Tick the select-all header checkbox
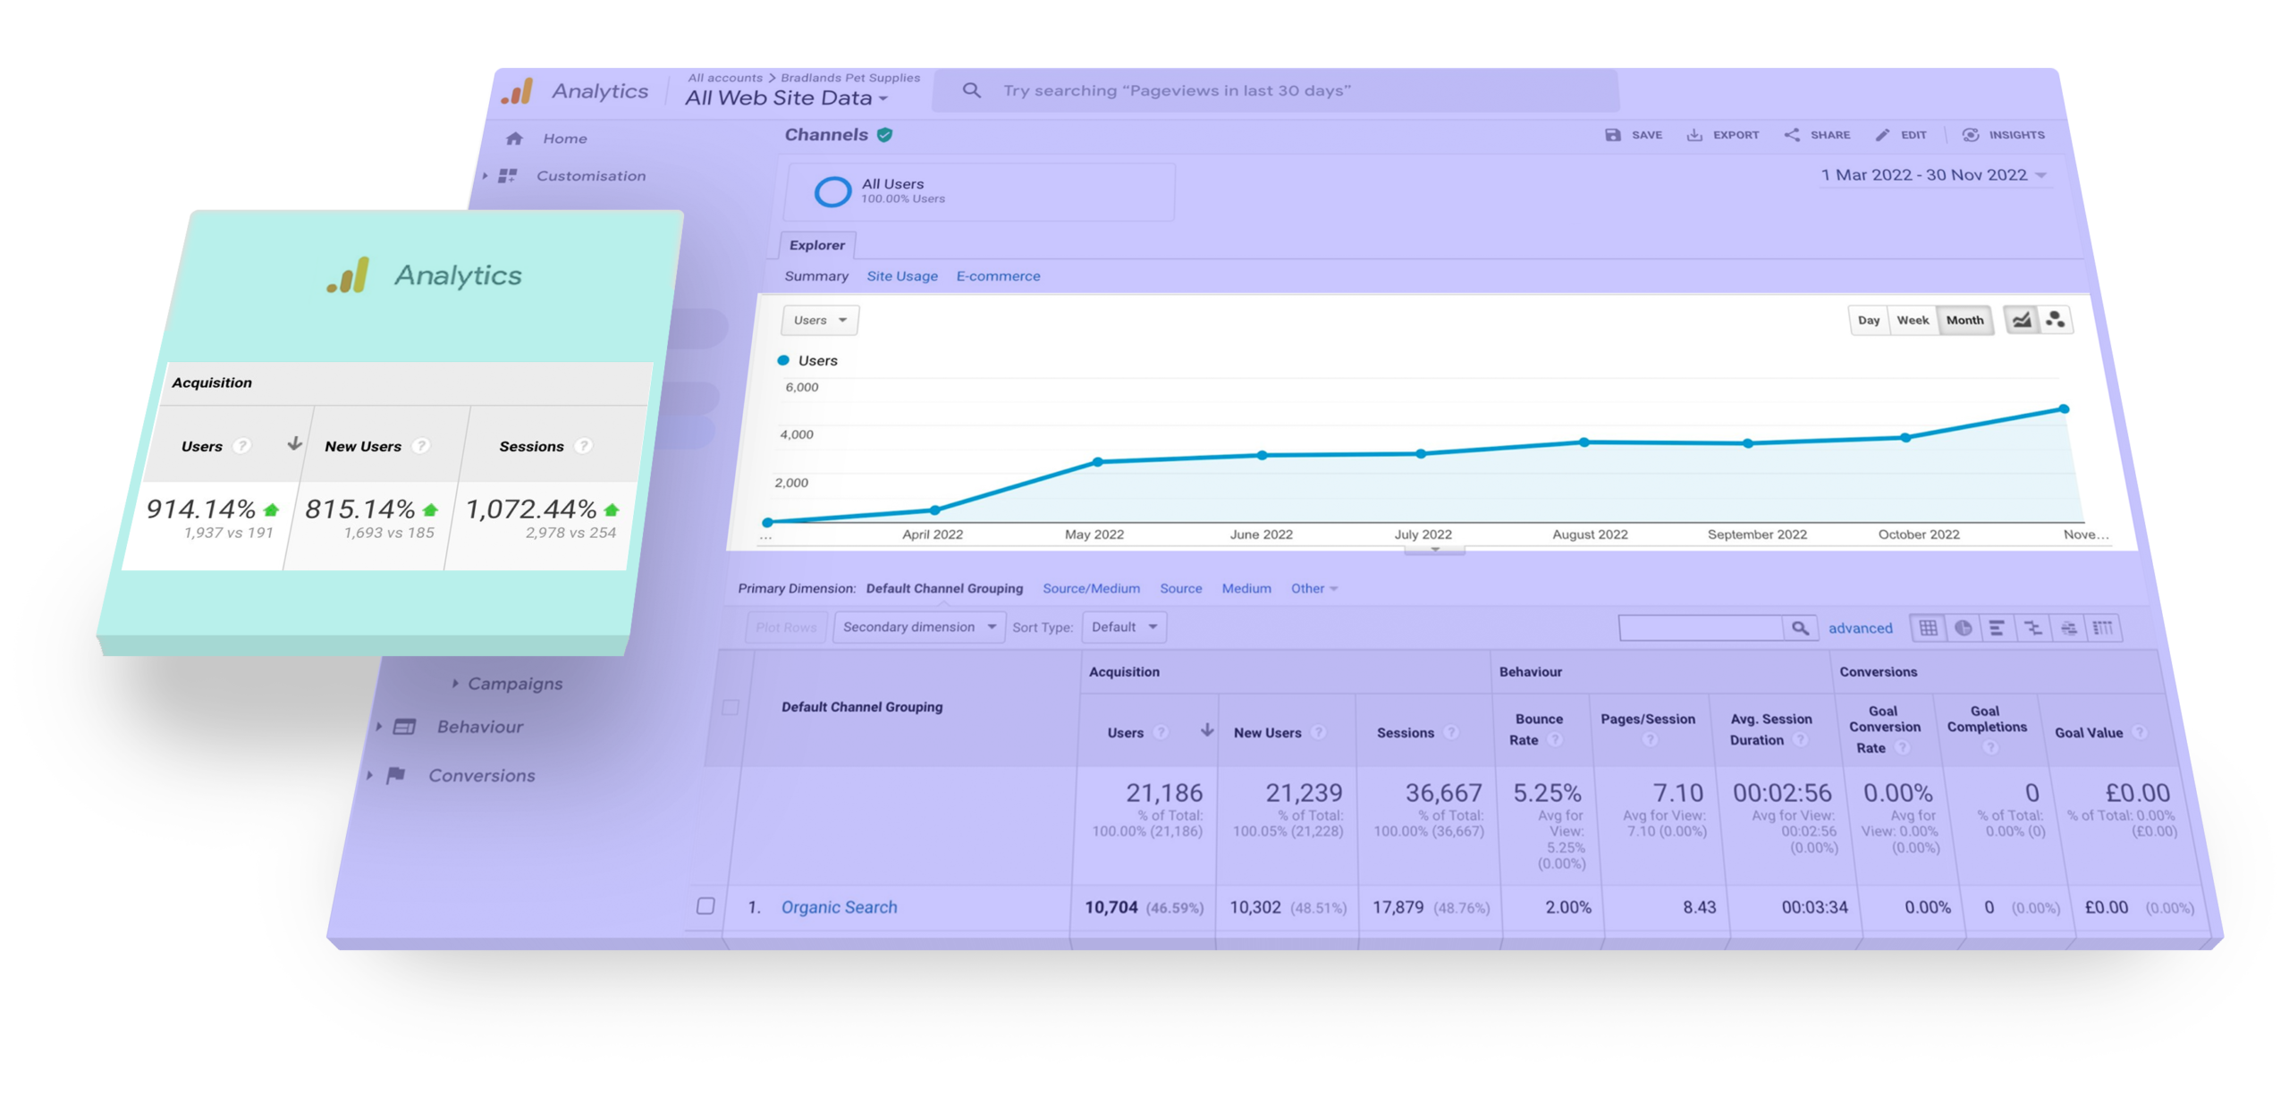Screen dimensions: 2289x1111 coord(730,707)
